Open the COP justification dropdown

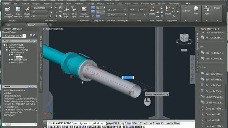pos(117,15)
